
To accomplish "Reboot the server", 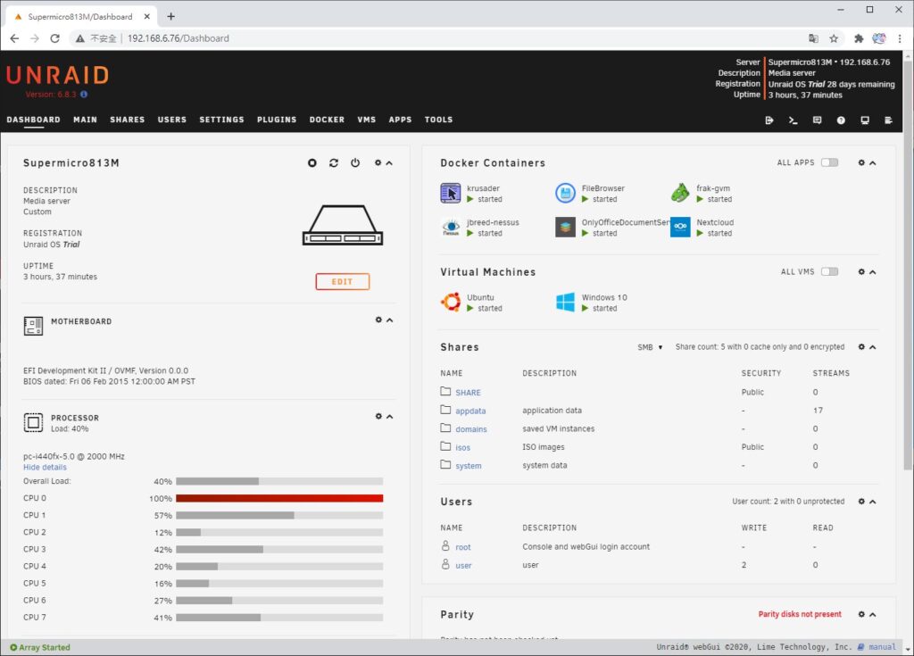I will pyautogui.click(x=335, y=163).
